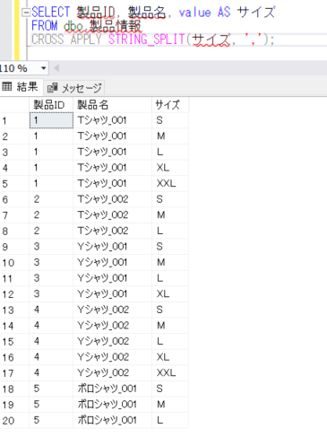This screenshot has height=446, width=327.
Task: Select the 製品ID column header
Action: tap(51, 105)
